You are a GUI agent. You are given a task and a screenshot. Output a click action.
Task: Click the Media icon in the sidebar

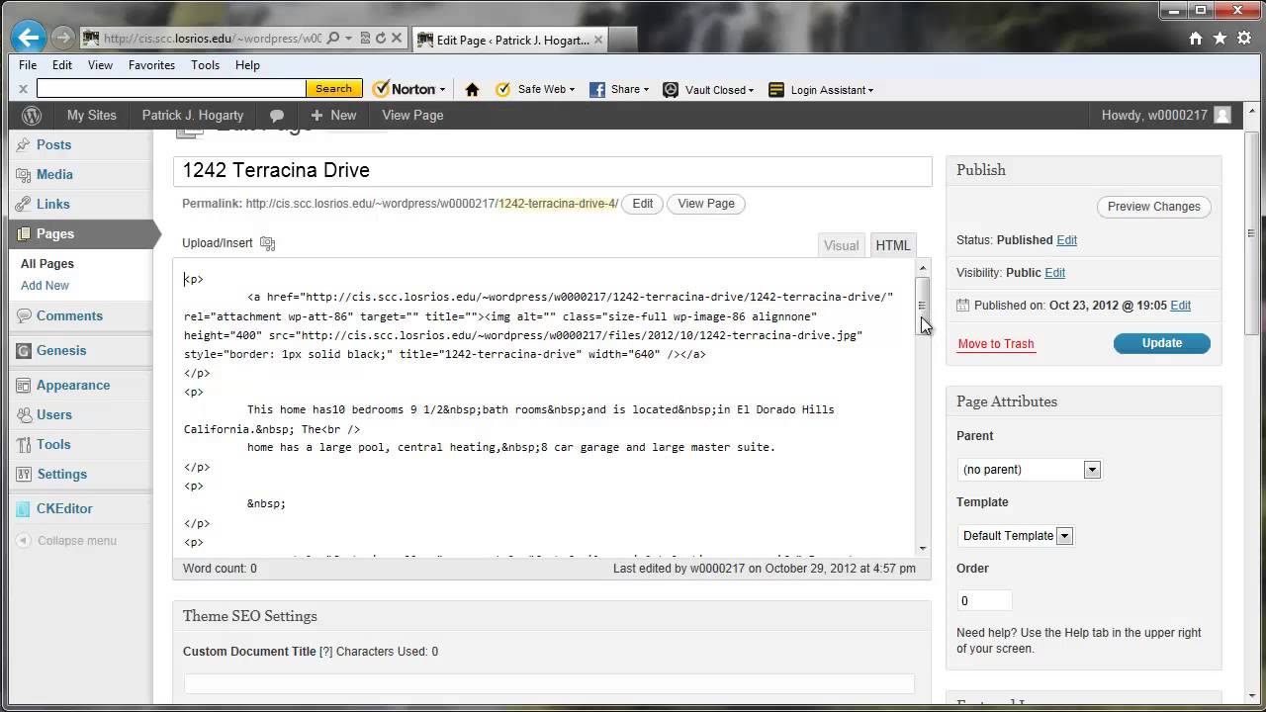click(23, 174)
